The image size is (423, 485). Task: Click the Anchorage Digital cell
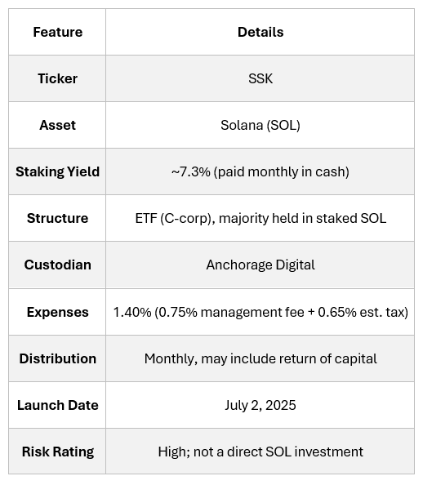click(260, 265)
